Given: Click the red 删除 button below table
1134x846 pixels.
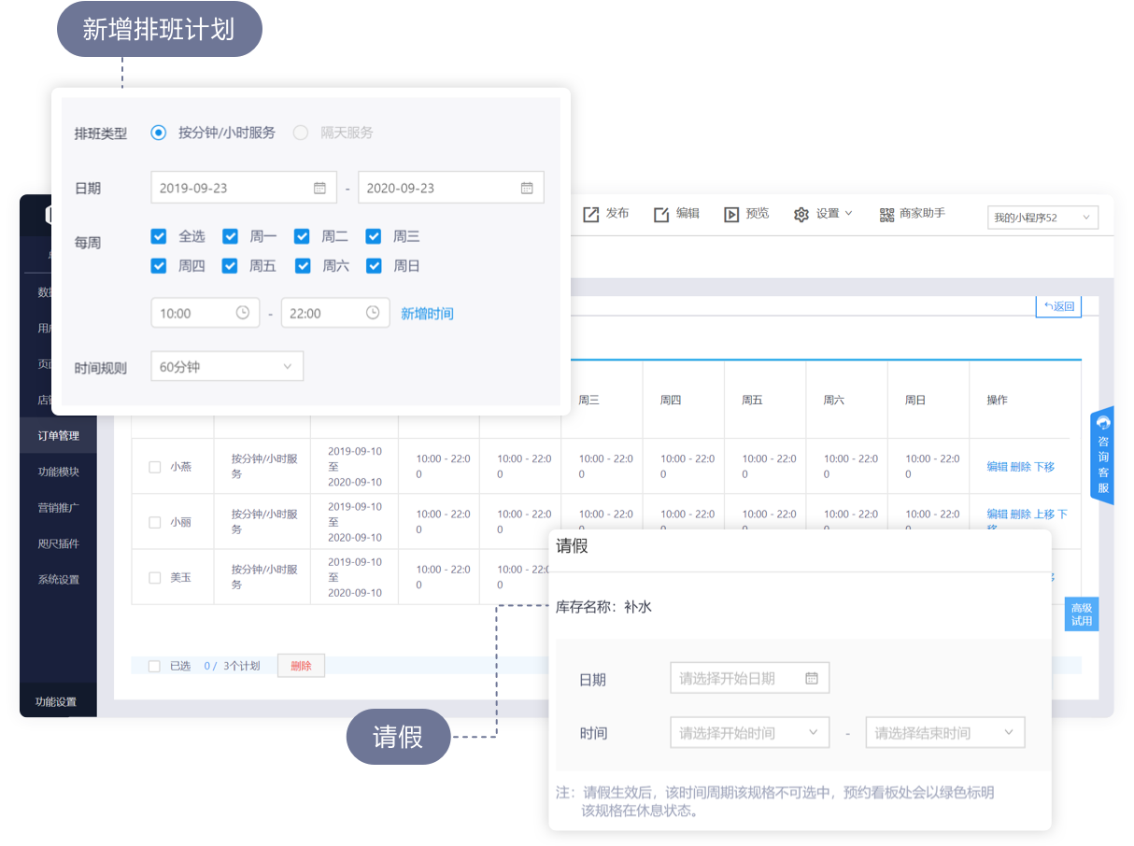Looking at the screenshot, I should (301, 666).
